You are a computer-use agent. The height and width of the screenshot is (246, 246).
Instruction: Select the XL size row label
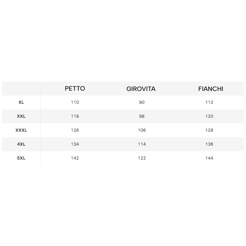21,102
